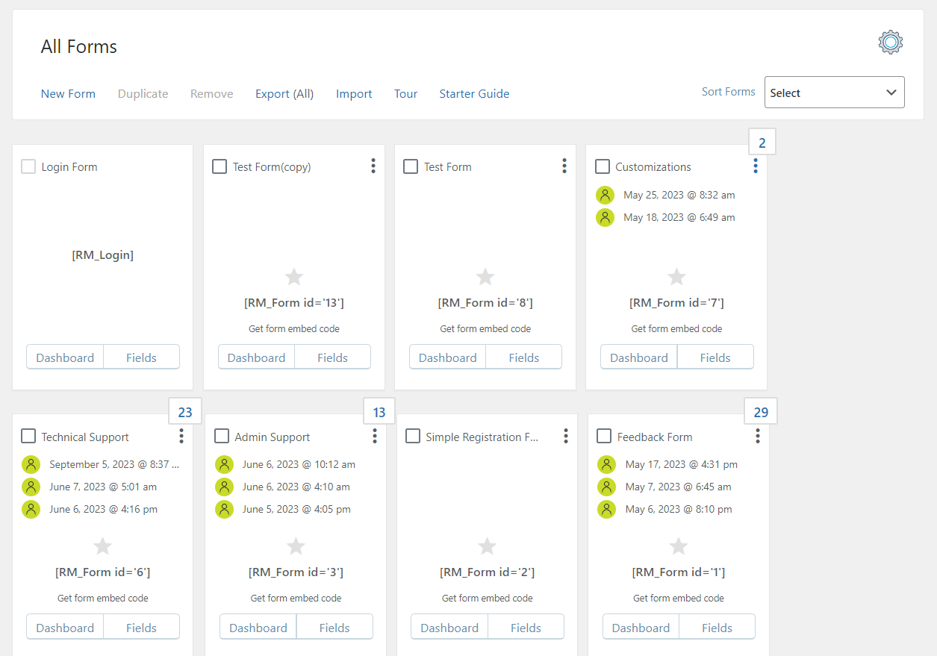Click New Form in the menu bar

point(68,93)
